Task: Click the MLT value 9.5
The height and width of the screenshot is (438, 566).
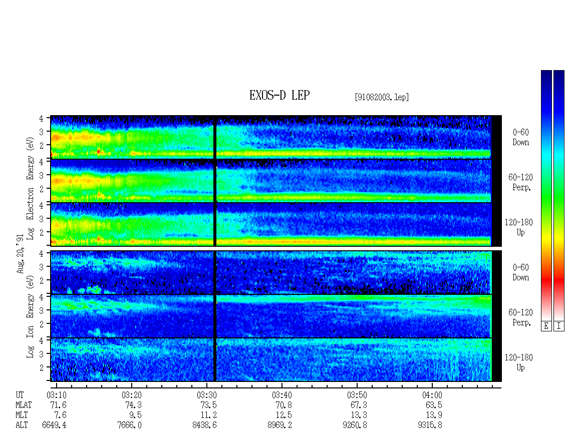Action: [135, 415]
